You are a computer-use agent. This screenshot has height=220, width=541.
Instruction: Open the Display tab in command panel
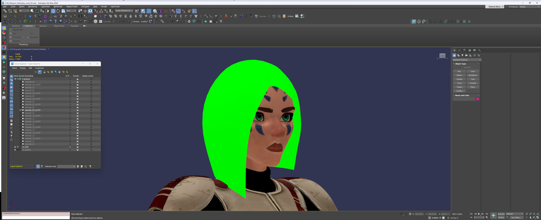pyautogui.click(x=475, y=50)
